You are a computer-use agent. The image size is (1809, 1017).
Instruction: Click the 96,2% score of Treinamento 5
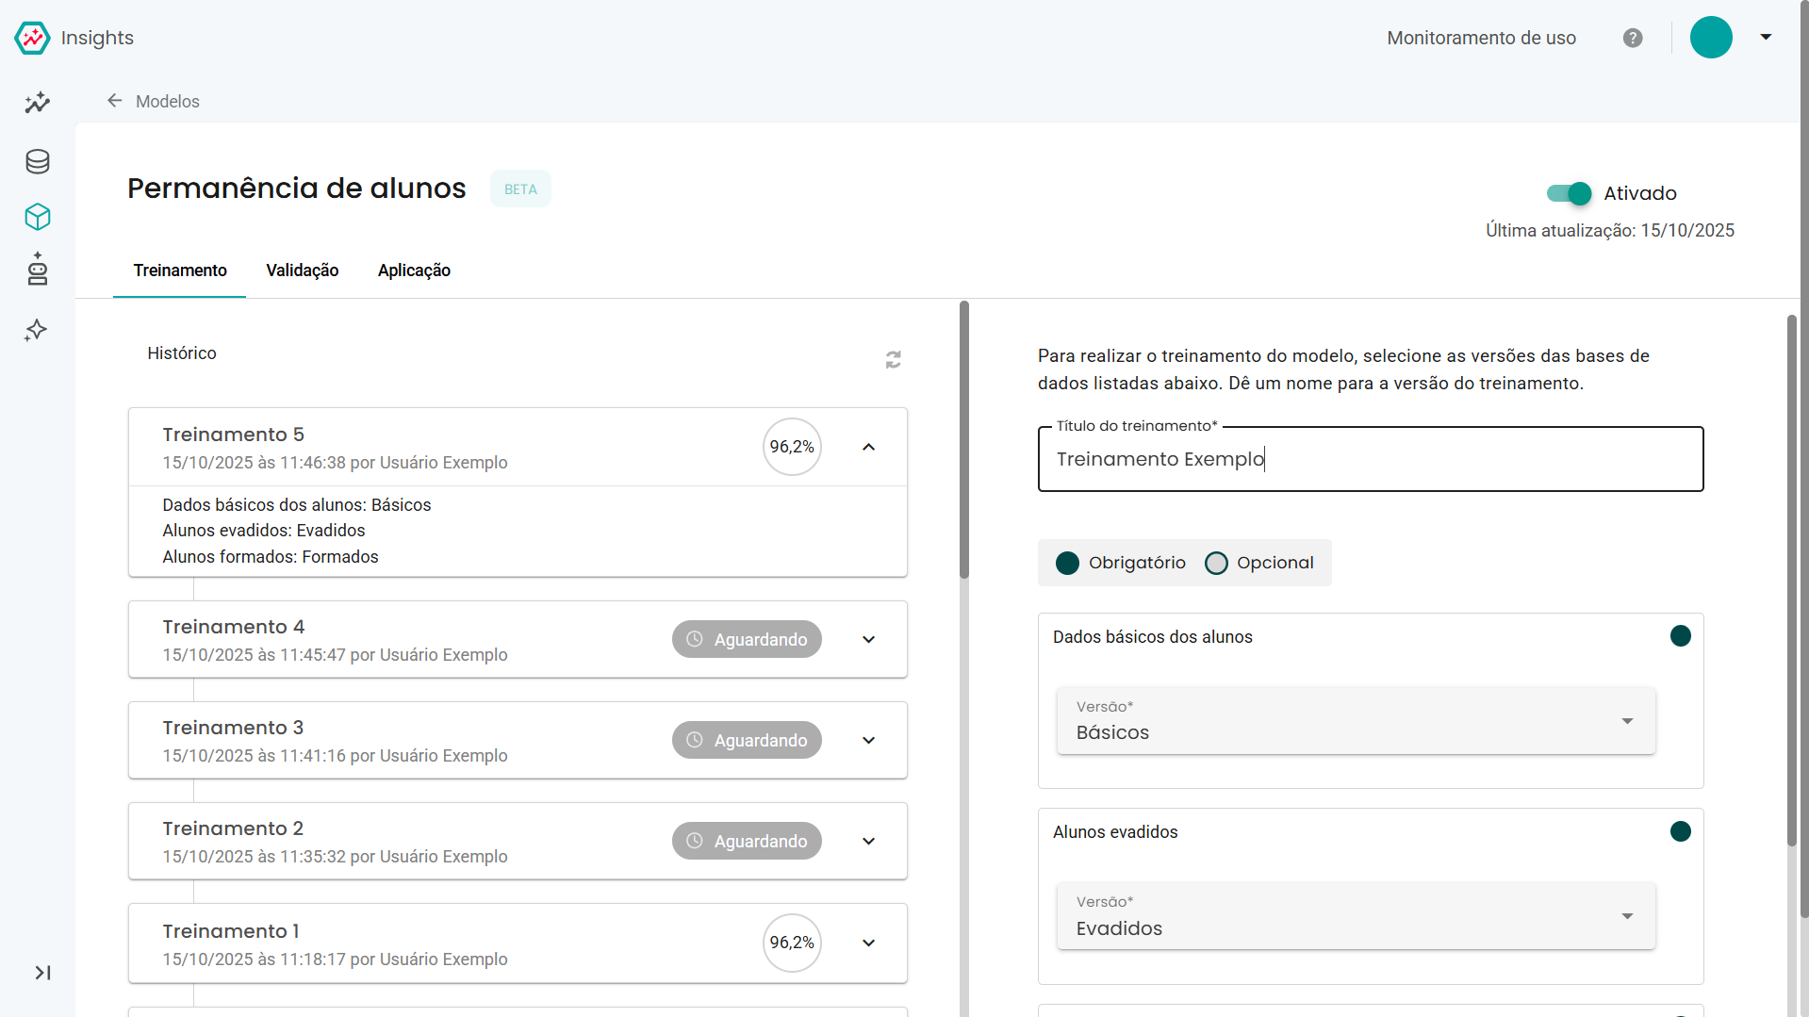point(792,447)
